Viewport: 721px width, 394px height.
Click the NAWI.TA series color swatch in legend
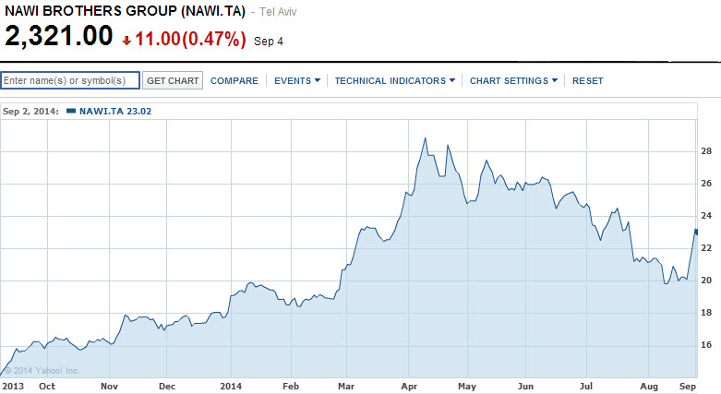[x=71, y=111]
